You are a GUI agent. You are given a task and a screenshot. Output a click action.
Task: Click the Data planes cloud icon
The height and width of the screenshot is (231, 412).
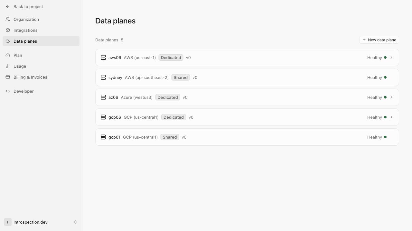8,41
